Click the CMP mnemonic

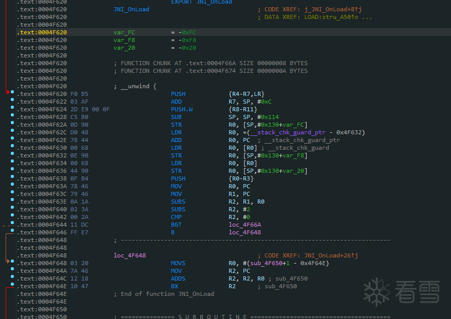(176, 217)
